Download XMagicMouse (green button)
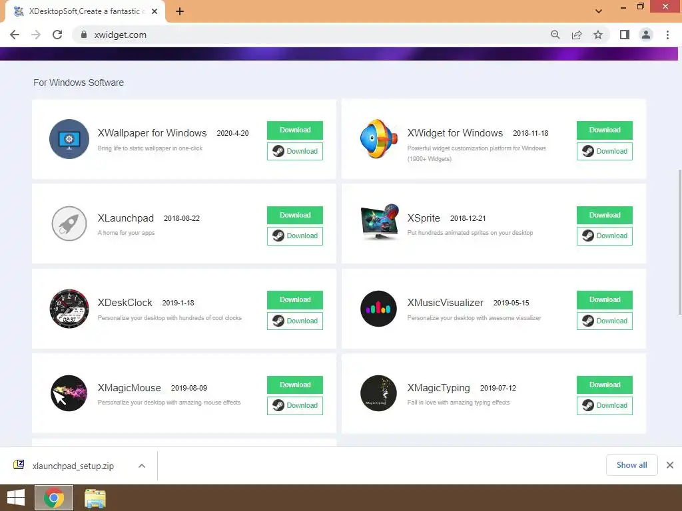 [x=295, y=385]
